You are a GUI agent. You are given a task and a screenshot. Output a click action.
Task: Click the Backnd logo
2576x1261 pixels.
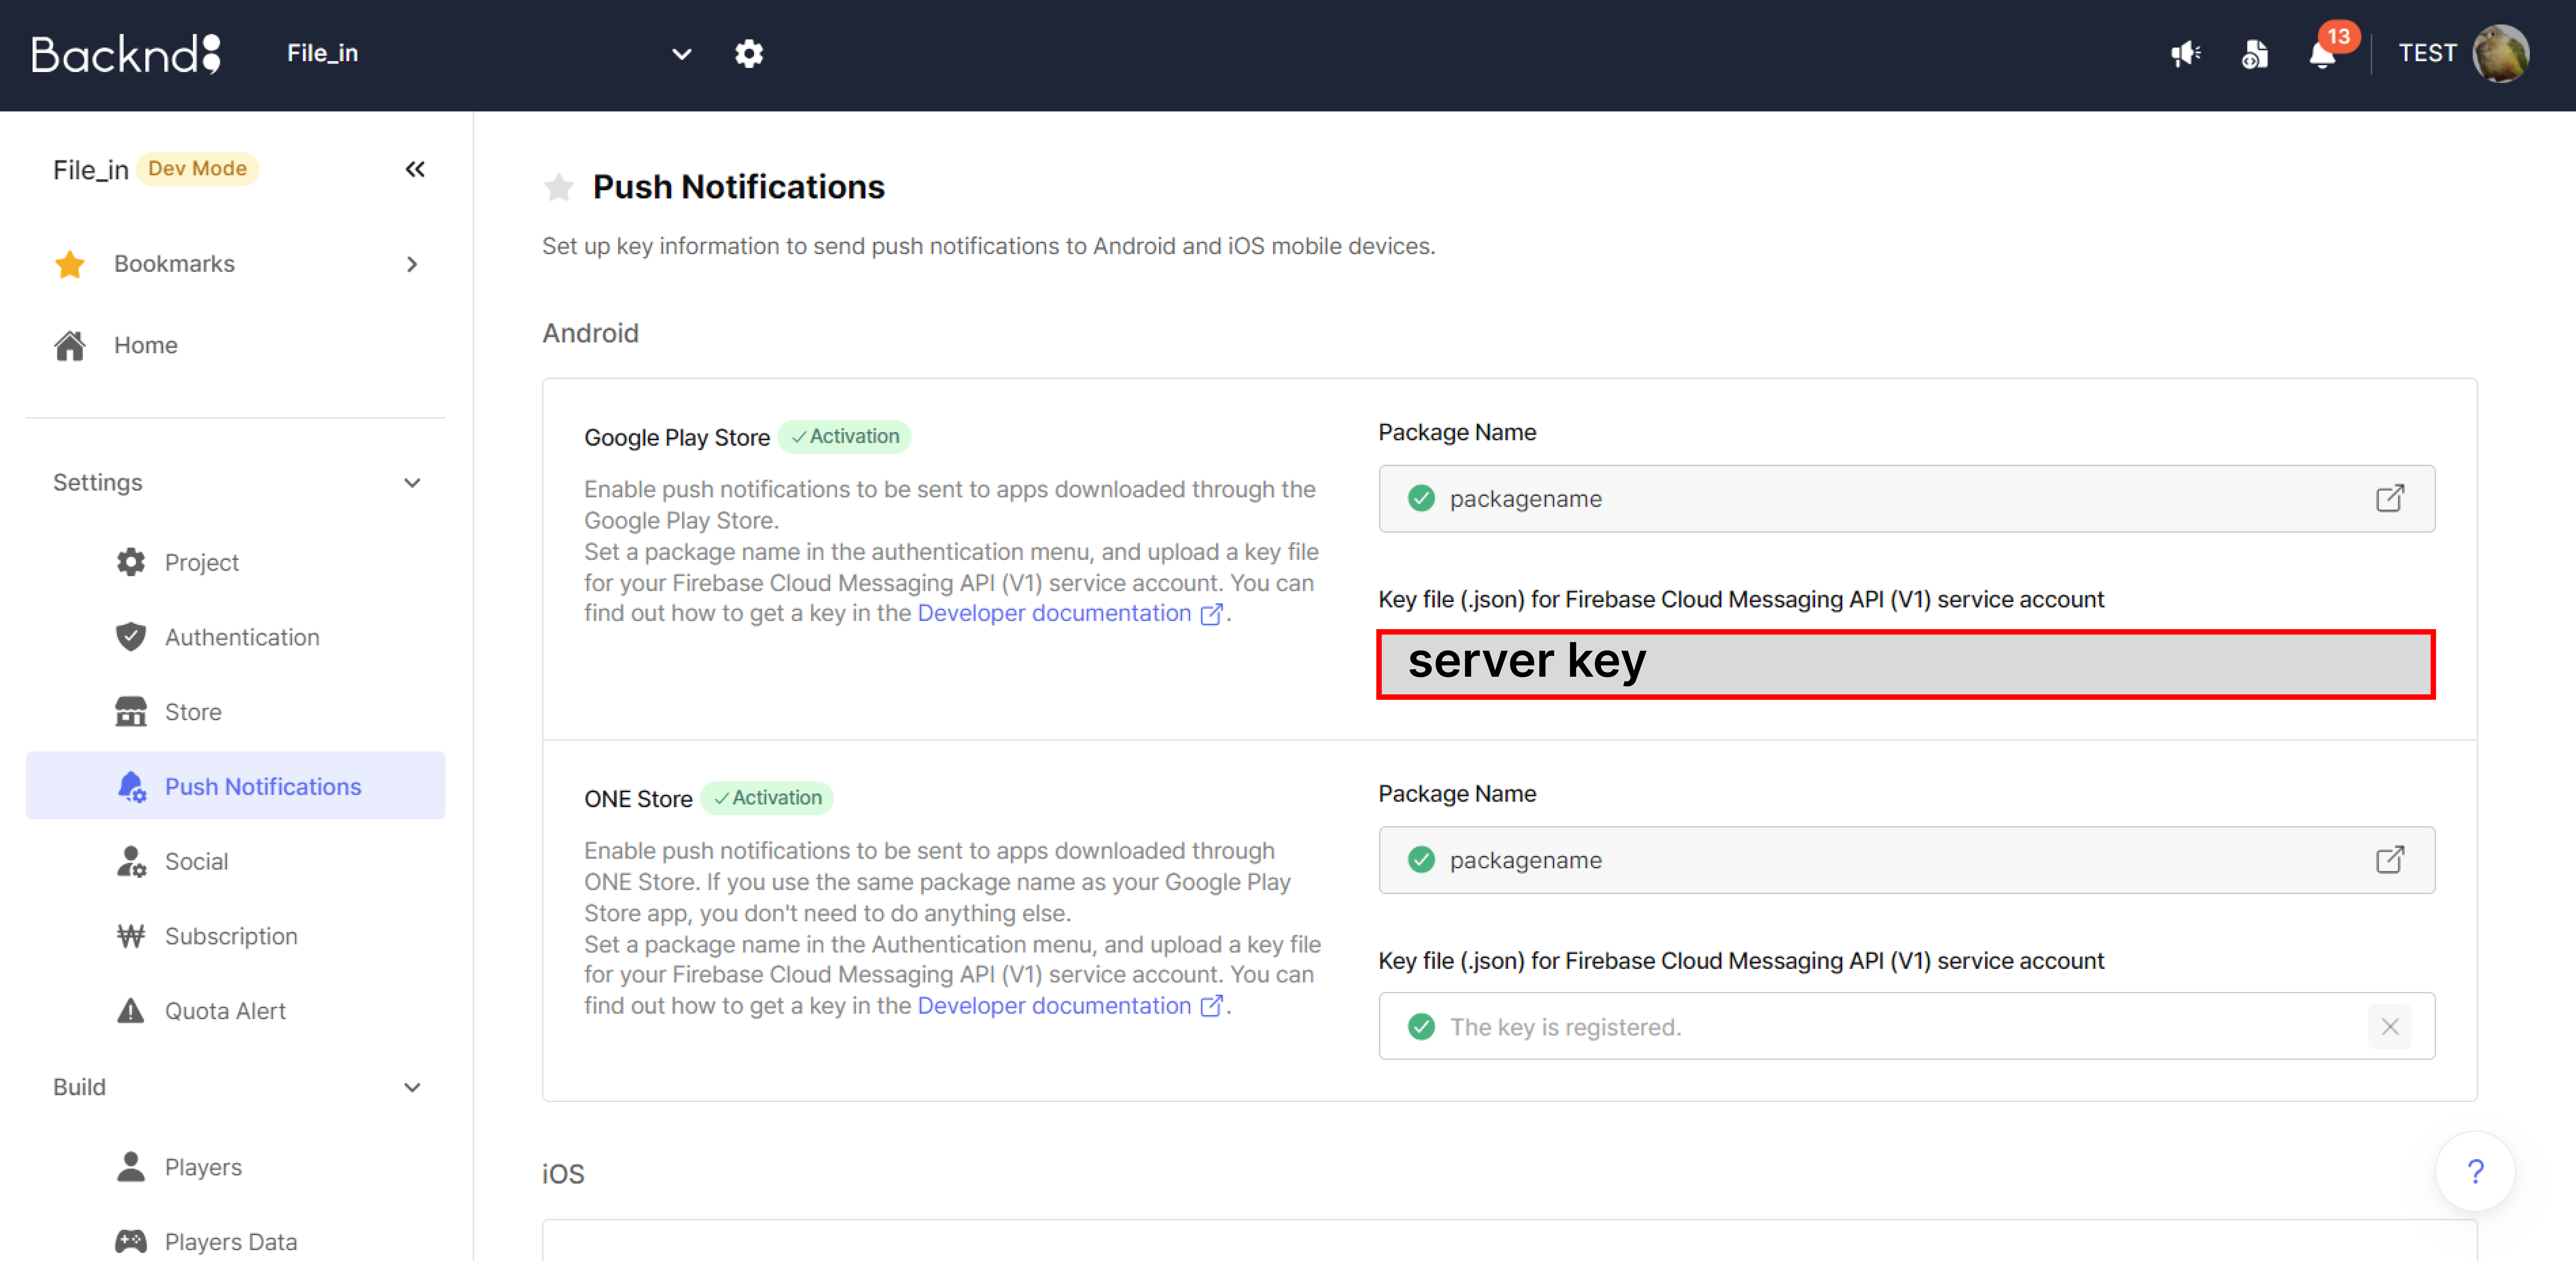[x=126, y=54]
